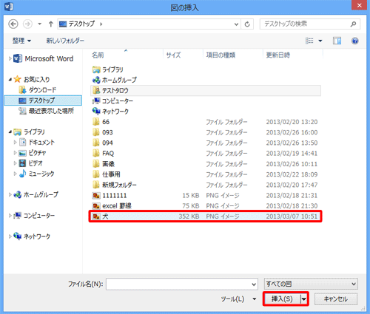Toggle the preview pane icon

337,41
